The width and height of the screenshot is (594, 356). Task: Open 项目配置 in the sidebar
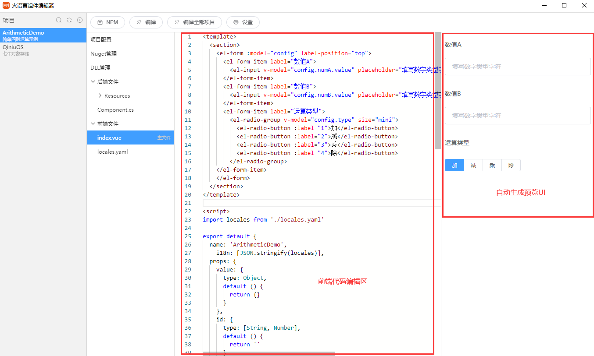coord(101,40)
